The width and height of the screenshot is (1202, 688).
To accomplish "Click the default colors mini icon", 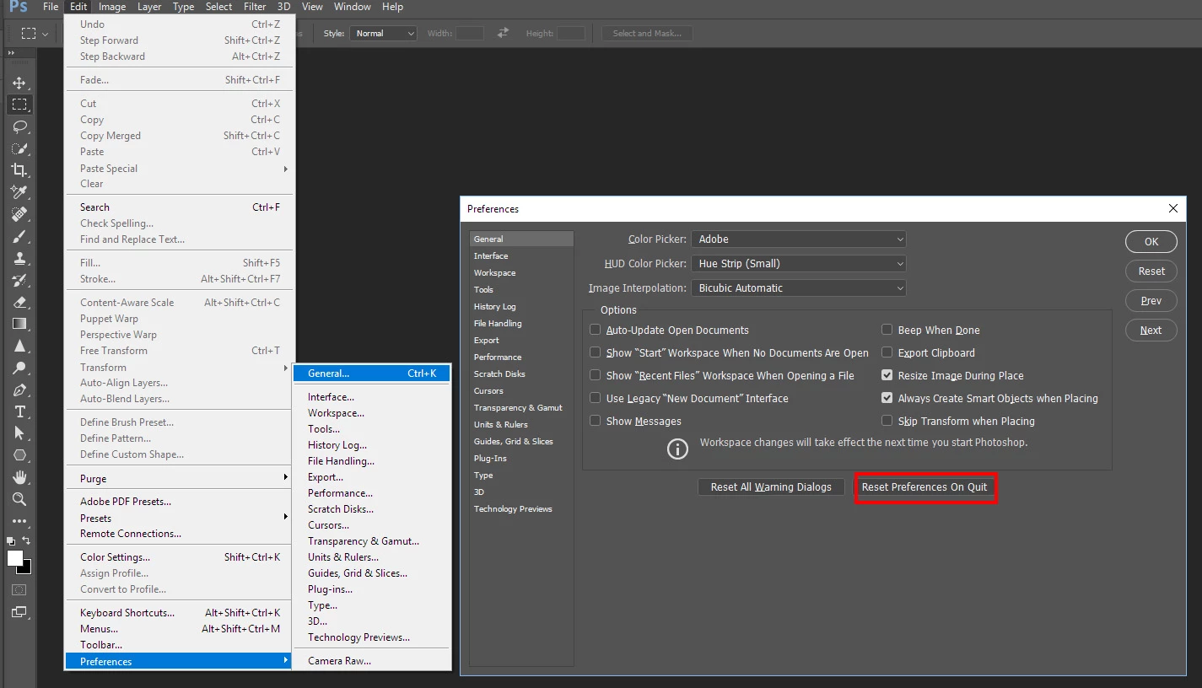I will coord(10,541).
